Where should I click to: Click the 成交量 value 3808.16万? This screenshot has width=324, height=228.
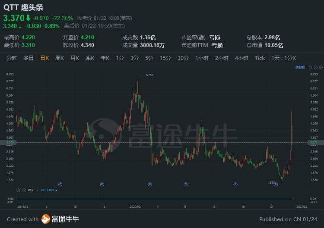pos(152,45)
